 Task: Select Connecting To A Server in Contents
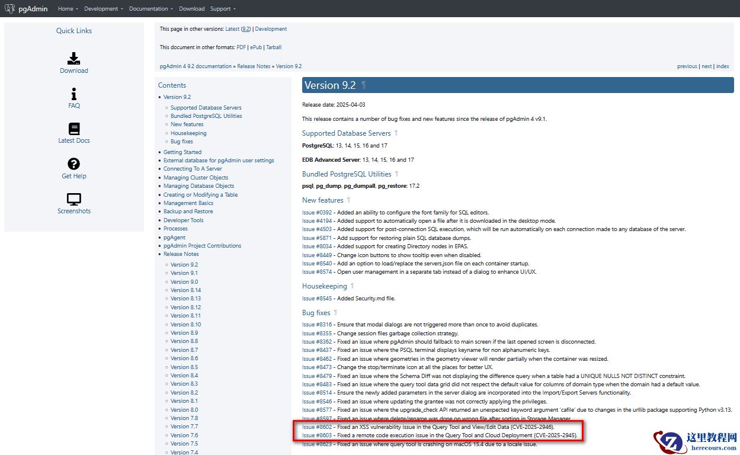click(x=193, y=169)
